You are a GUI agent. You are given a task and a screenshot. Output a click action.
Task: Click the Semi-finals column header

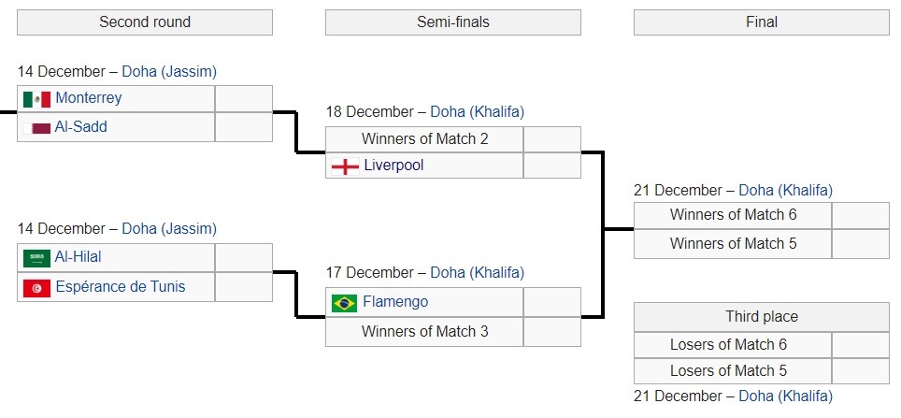[452, 22]
